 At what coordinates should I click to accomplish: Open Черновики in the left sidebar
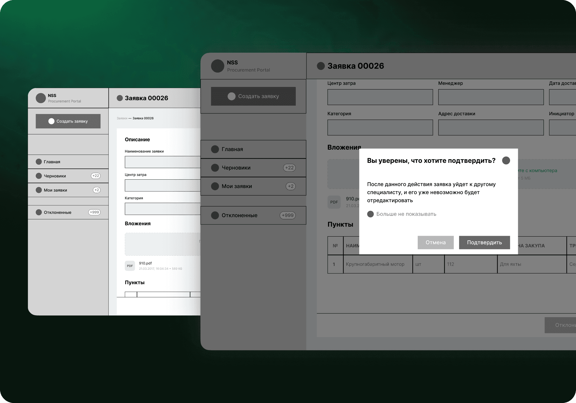[55, 176]
